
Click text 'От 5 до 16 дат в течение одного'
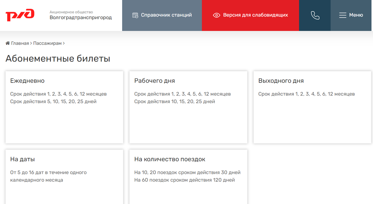pyautogui.click(x=48, y=173)
